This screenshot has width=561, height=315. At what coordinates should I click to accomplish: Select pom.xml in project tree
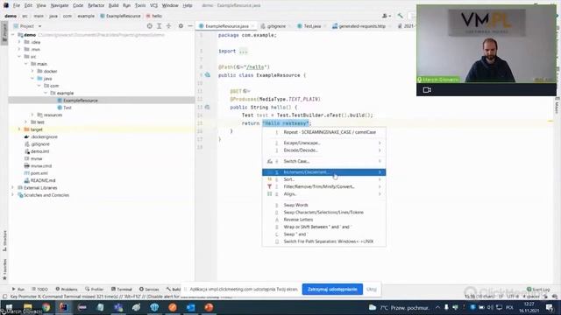[39, 173]
